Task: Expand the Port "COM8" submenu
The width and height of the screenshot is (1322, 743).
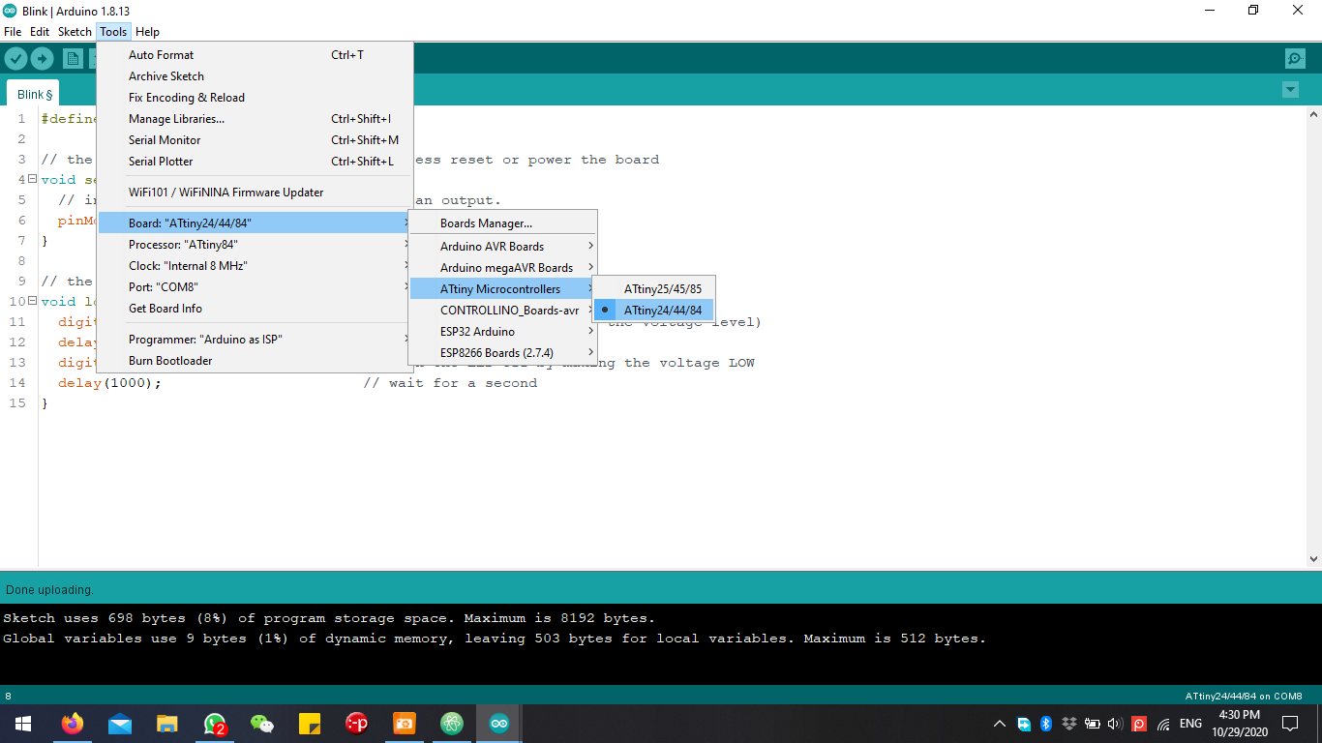Action: click(255, 287)
